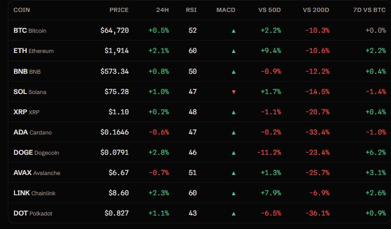Click the -33.4% Cardano VS 200D value

pyautogui.click(x=317, y=132)
